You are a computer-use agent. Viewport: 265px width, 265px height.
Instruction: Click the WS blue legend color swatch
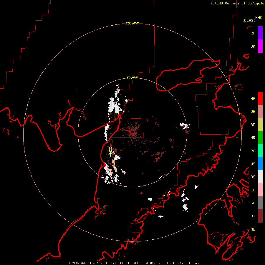coord(260,164)
